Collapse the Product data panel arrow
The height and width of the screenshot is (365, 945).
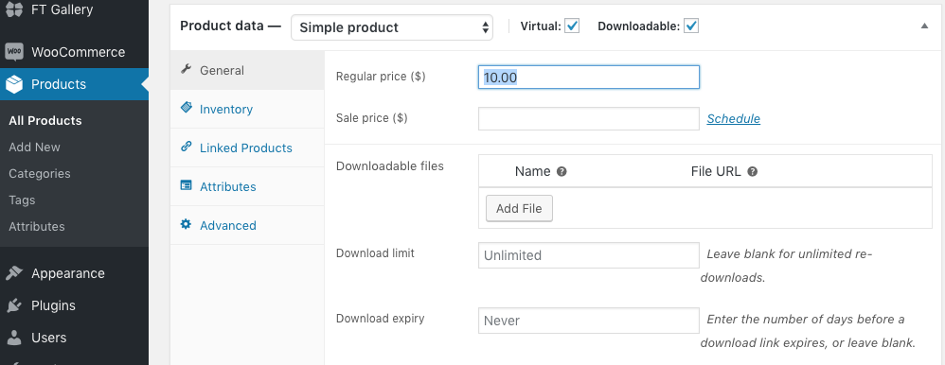pyautogui.click(x=924, y=26)
